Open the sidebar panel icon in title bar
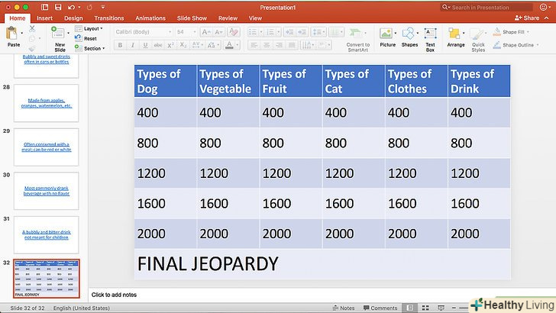 coord(44,7)
